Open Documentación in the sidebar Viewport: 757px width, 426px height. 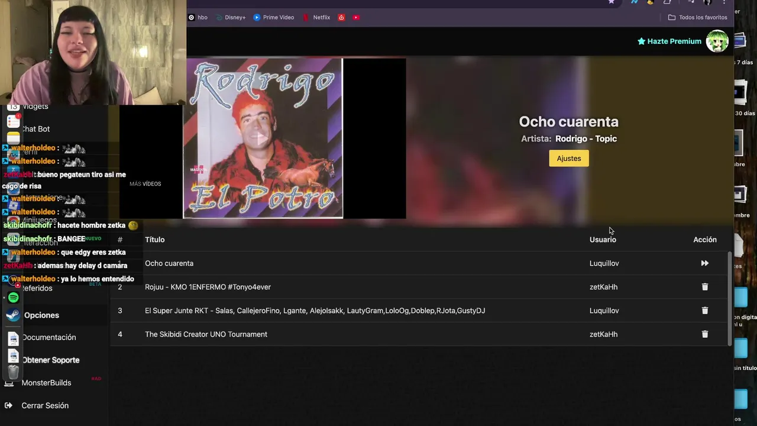[48, 337]
